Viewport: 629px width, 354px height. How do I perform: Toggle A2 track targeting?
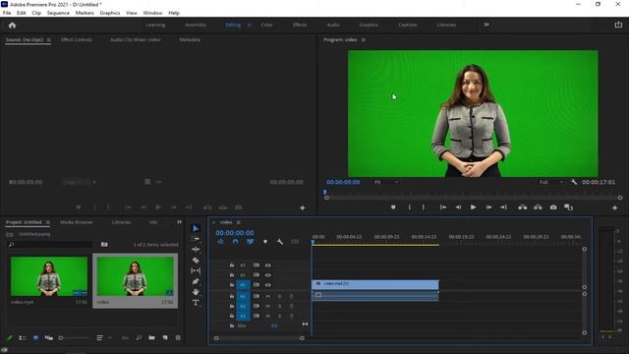point(243,306)
